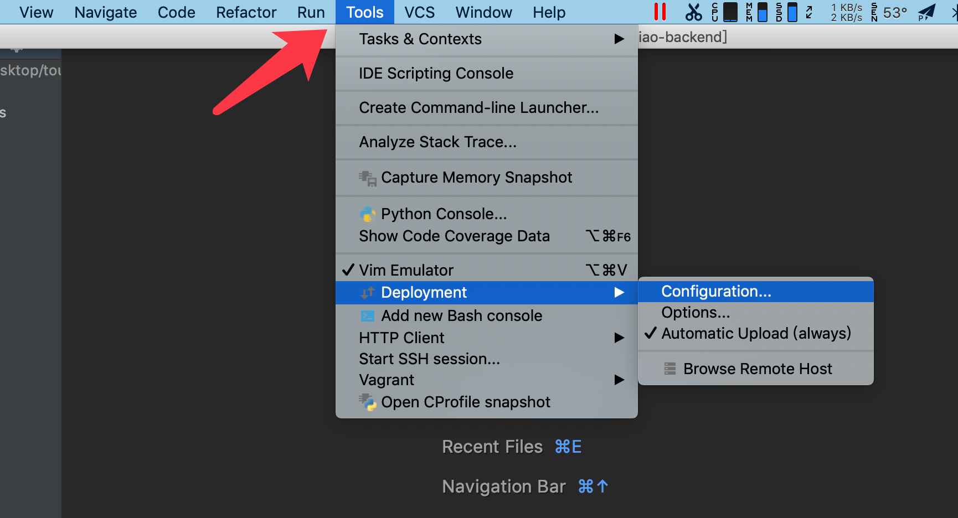
Task: Click the scissors icon in menu bar
Action: click(693, 12)
